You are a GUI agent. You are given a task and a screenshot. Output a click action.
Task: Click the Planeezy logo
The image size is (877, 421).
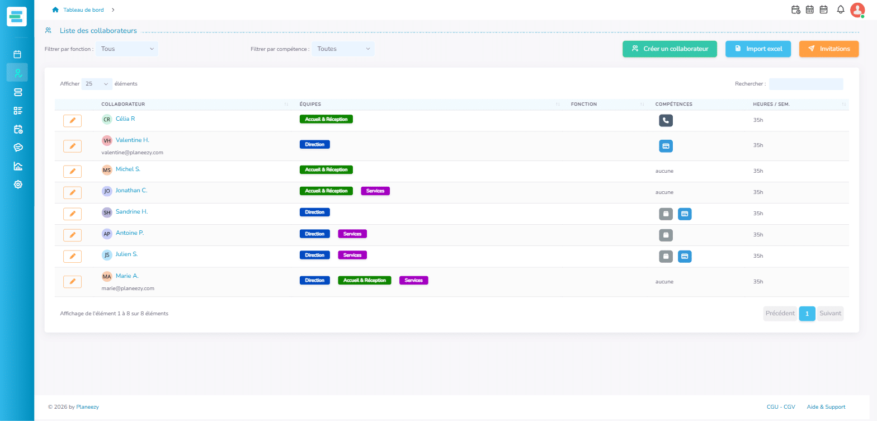pyautogui.click(x=17, y=16)
